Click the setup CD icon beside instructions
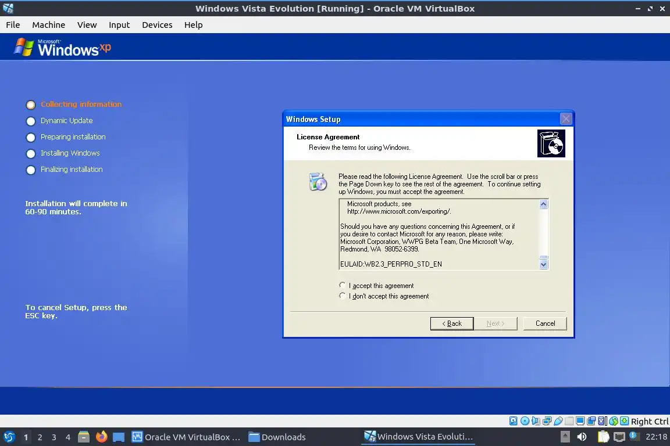The height and width of the screenshot is (446, 670). [x=318, y=182]
